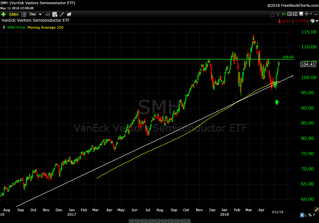Select the YTD time range
319x223 pixels.
(145, 221)
